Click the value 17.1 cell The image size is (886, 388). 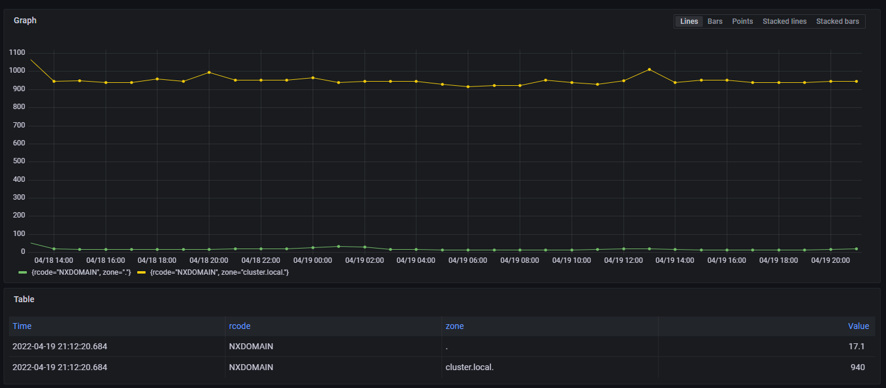click(767, 346)
